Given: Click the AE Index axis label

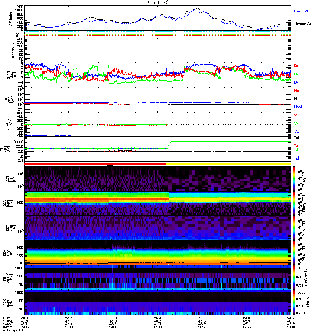Looking at the screenshot, I should point(11,18).
